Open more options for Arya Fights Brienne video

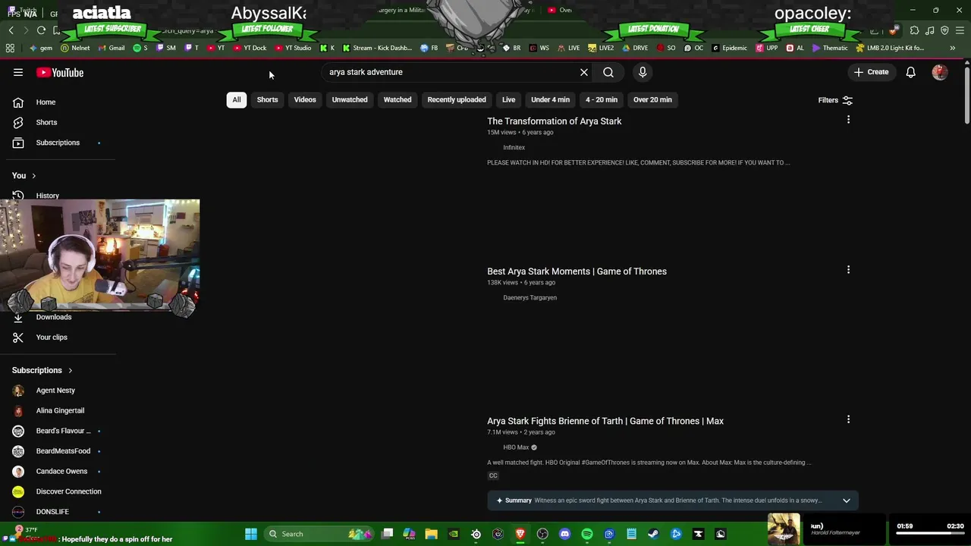pyautogui.click(x=848, y=419)
